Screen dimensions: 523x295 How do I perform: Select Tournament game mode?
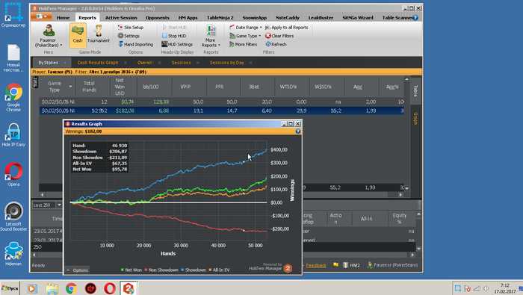99,35
